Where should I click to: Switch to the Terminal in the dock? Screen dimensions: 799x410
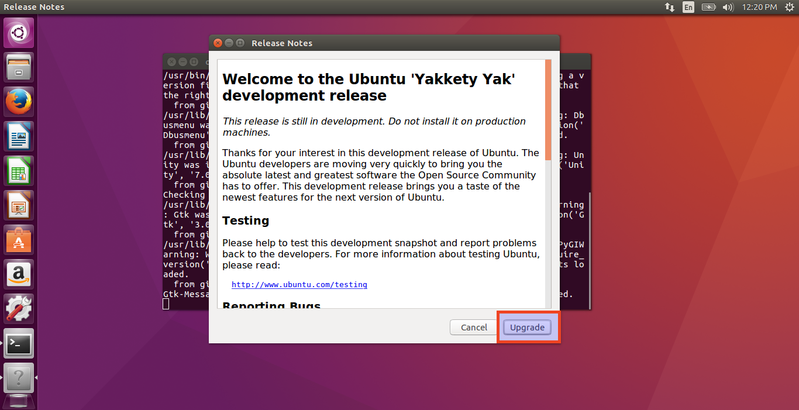[x=19, y=344]
